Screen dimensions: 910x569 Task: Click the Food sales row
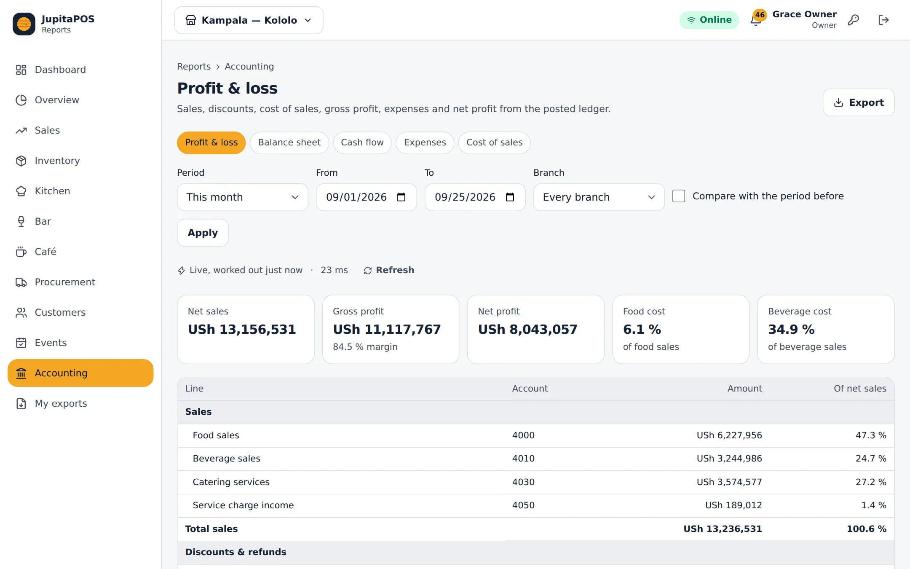(x=535, y=435)
